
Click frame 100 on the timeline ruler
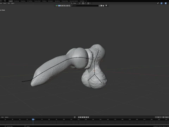(x=64, y=119)
